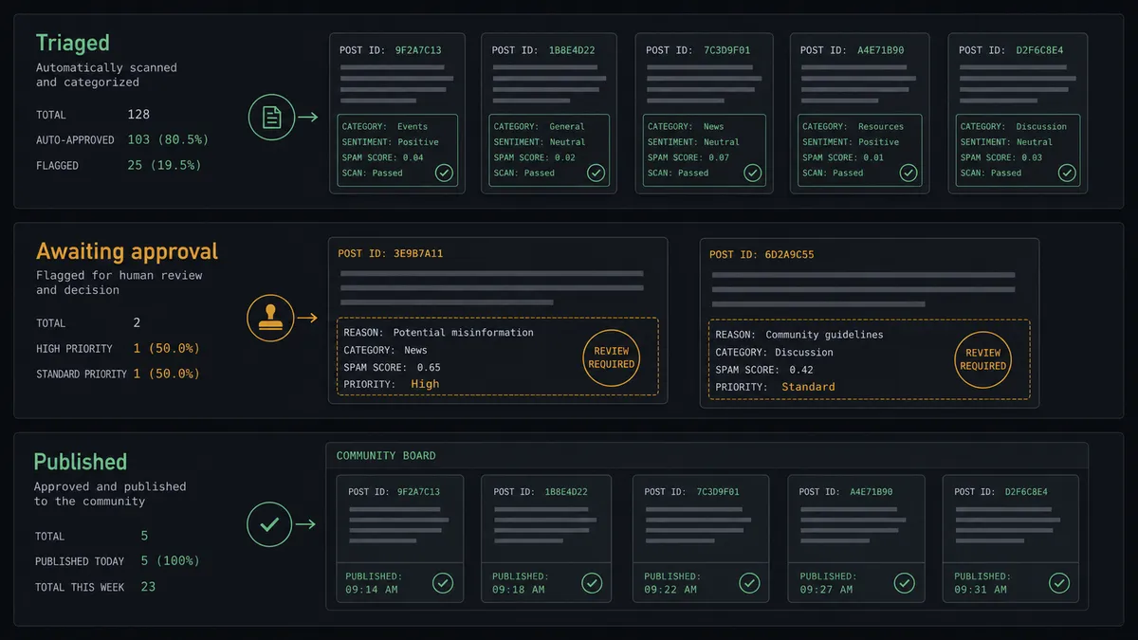The height and width of the screenshot is (640, 1138).
Task: Click scan passed checkmark on triaged post 9F2A7C13
Action: [444, 173]
